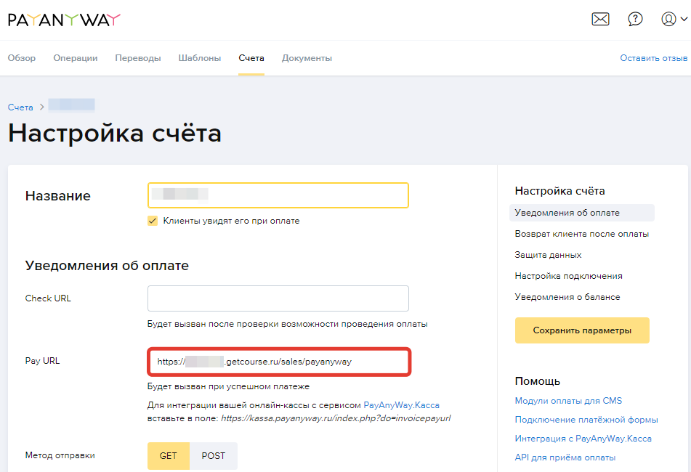Click the Помощь sidebar heading
The width and height of the screenshot is (691, 472).
pyautogui.click(x=537, y=381)
